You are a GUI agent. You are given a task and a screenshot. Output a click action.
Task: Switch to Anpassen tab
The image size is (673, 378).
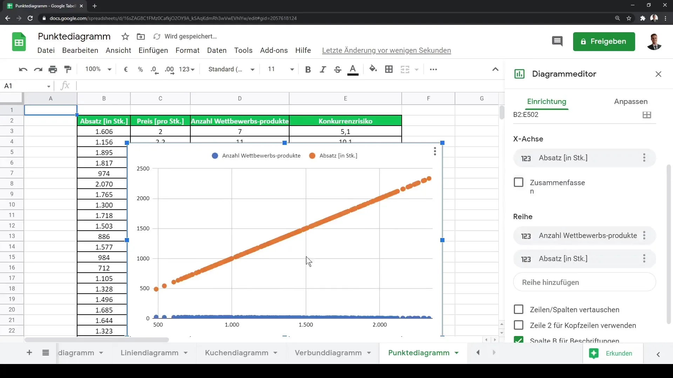click(x=631, y=101)
